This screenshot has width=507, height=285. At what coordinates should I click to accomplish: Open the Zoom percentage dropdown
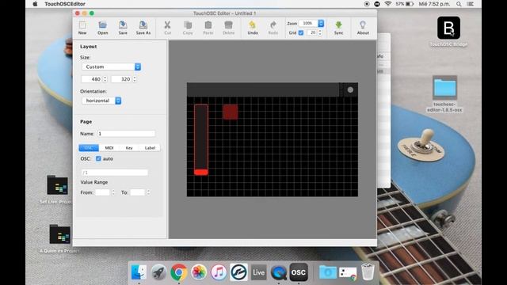coord(311,23)
